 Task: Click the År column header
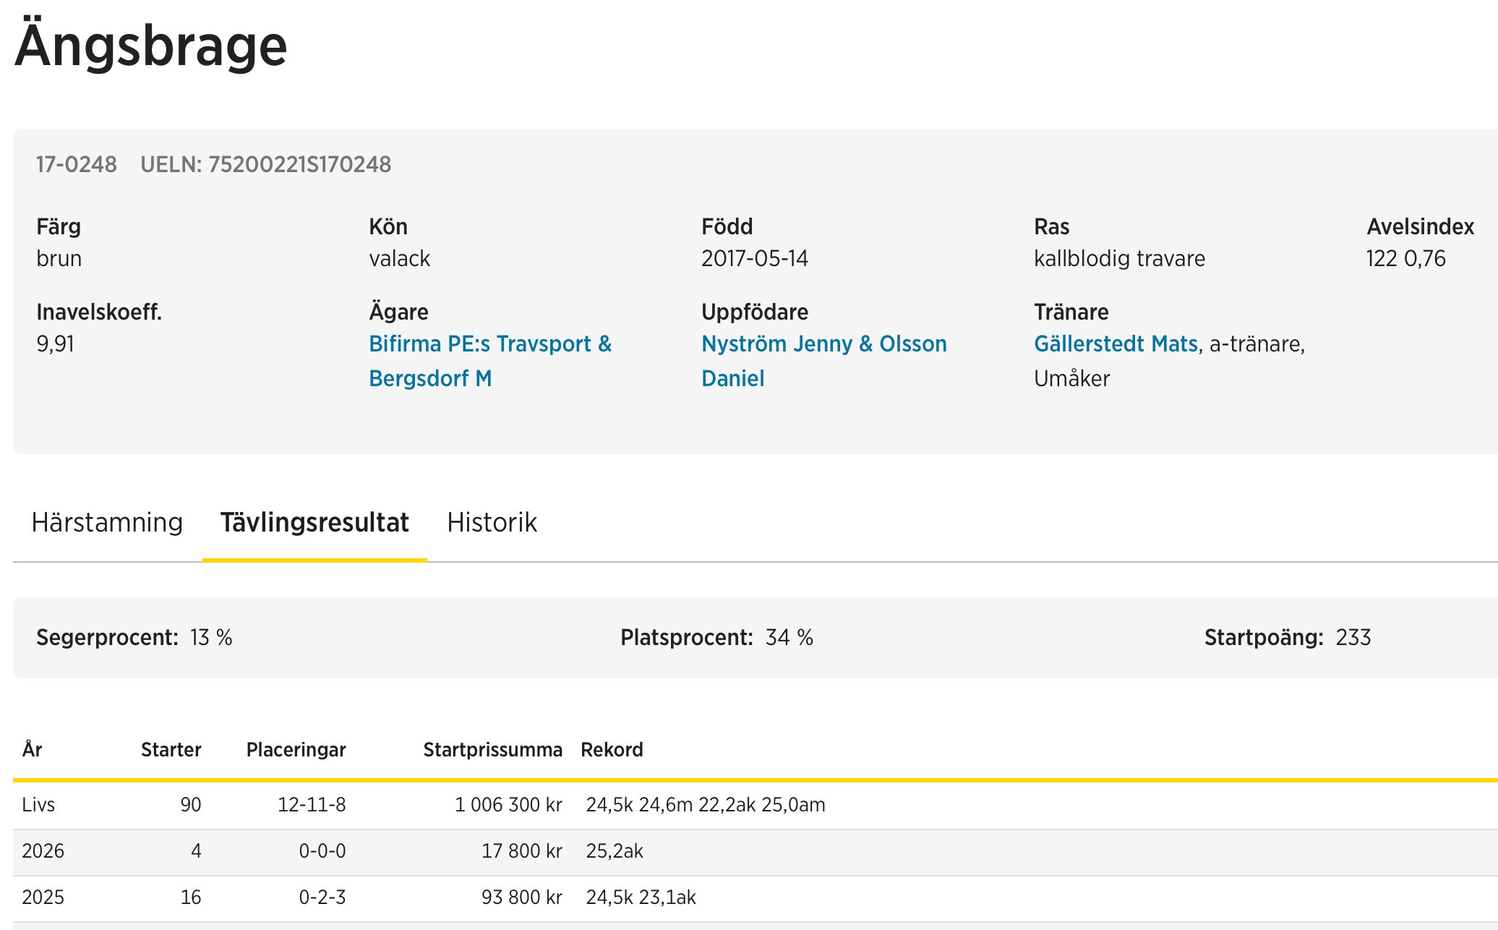pyautogui.click(x=32, y=750)
